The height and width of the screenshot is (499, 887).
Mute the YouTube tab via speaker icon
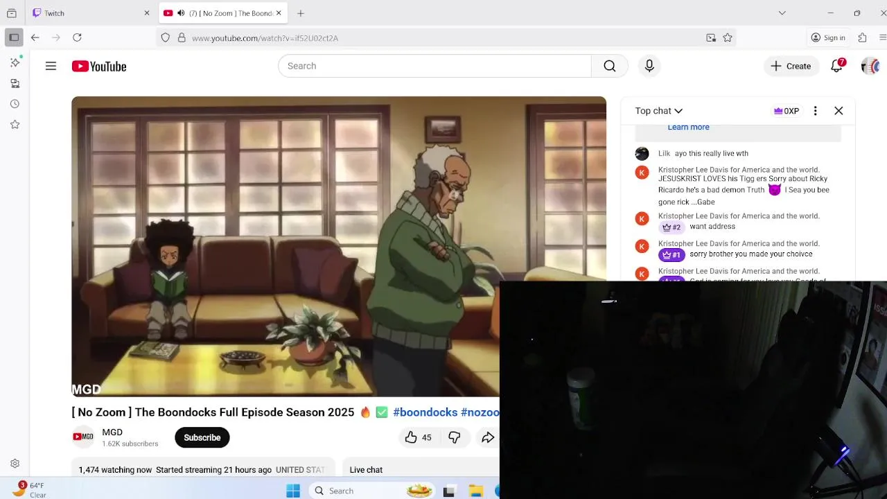click(x=181, y=13)
